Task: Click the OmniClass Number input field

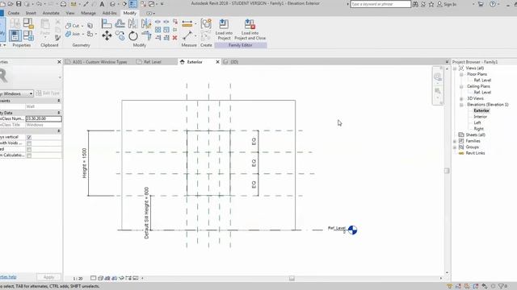Action: pyautogui.click(x=44, y=118)
